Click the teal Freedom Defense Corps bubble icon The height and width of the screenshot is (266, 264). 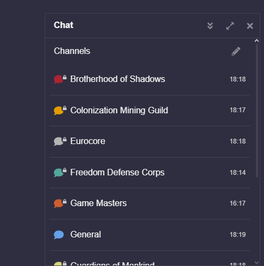[x=59, y=173]
